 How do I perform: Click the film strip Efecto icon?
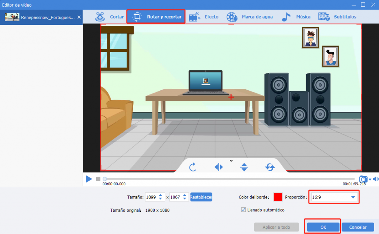pos(194,17)
